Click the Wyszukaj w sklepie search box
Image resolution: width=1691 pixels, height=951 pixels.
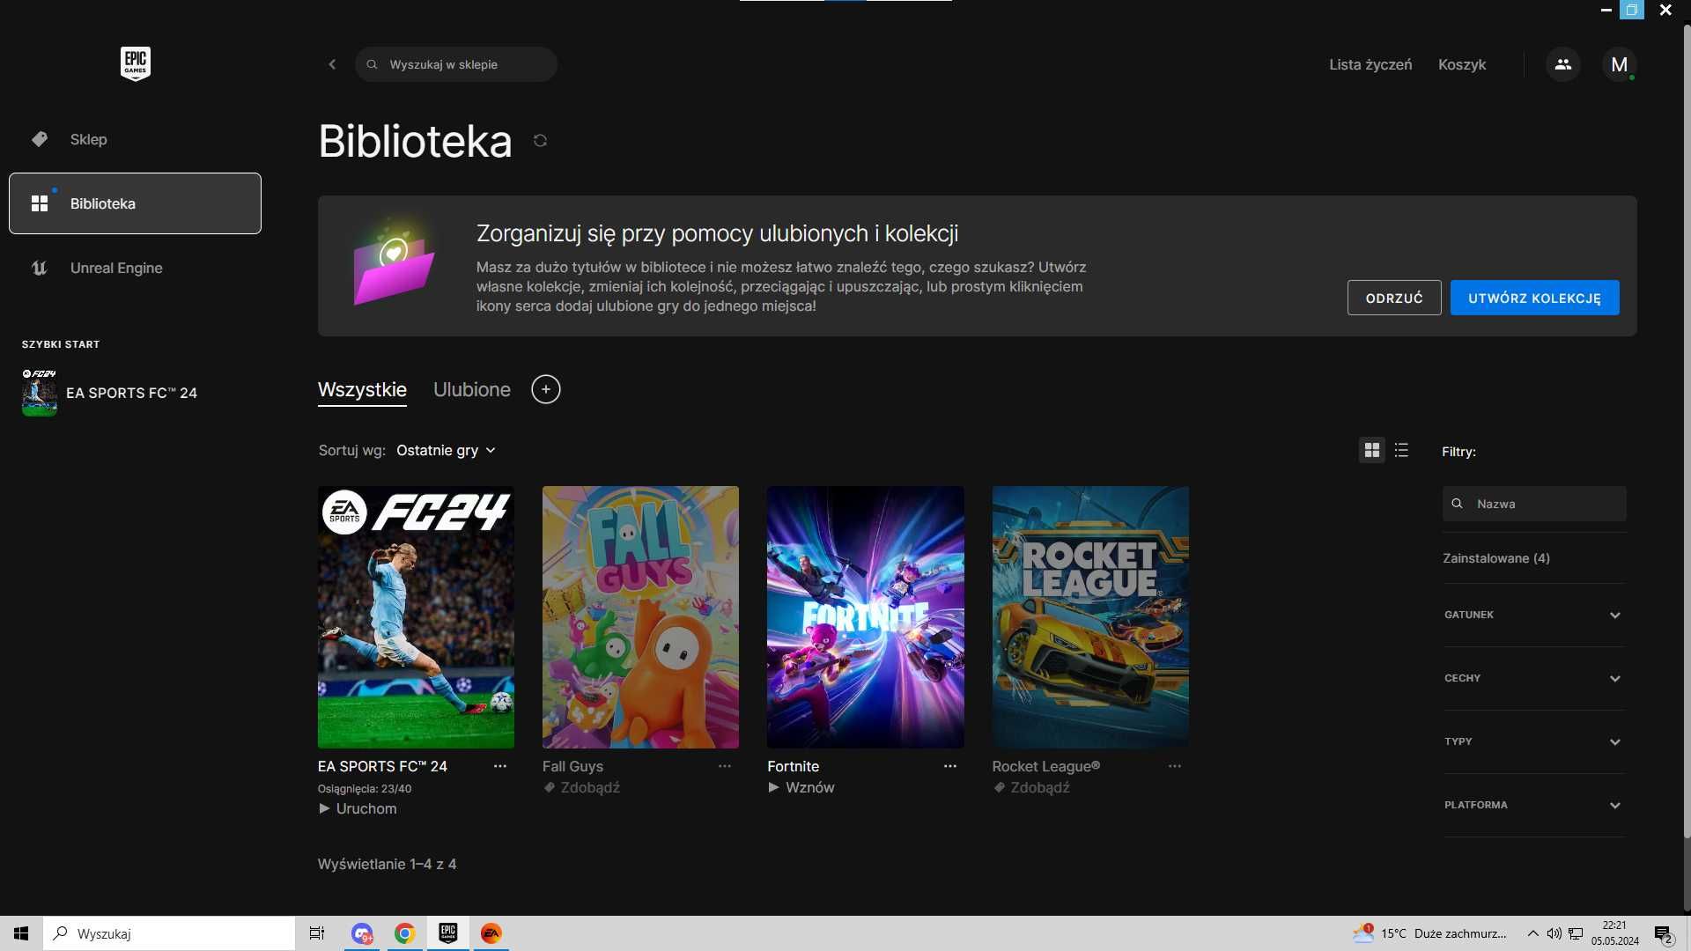point(456,64)
